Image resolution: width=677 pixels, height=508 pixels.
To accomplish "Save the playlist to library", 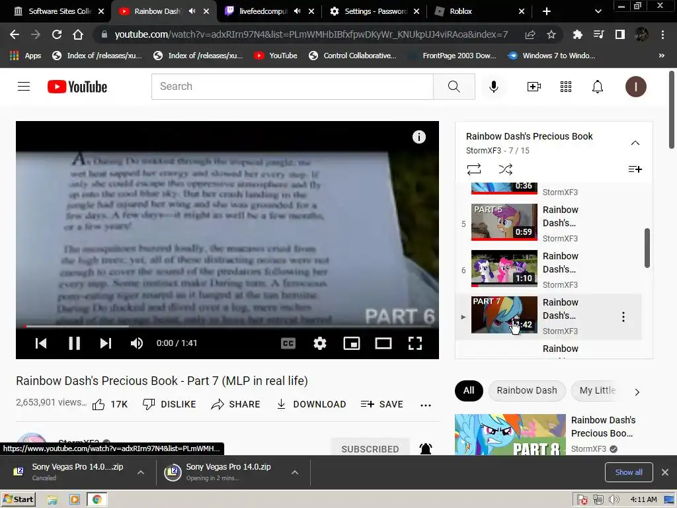I will (635, 169).
